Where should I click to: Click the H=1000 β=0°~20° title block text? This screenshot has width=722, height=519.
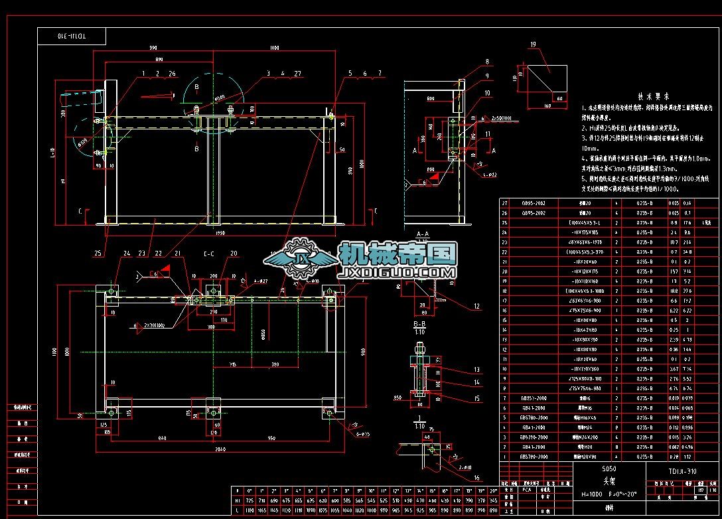(609, 493)
